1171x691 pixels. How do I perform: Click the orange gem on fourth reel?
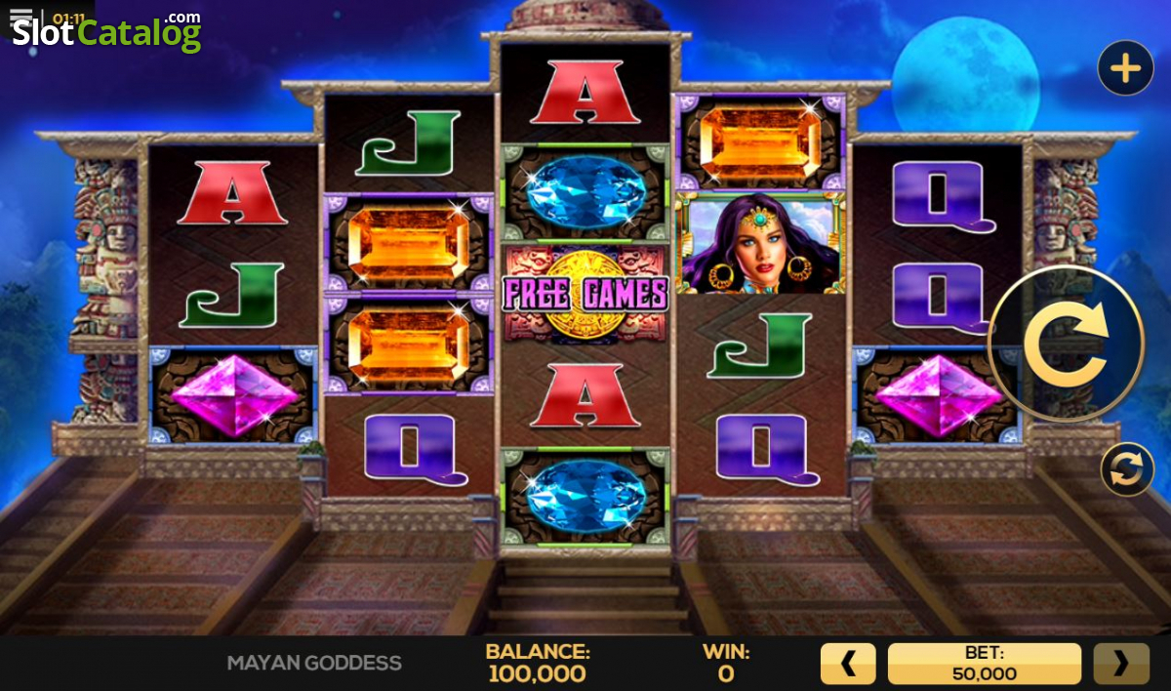(x=760, y=142)
